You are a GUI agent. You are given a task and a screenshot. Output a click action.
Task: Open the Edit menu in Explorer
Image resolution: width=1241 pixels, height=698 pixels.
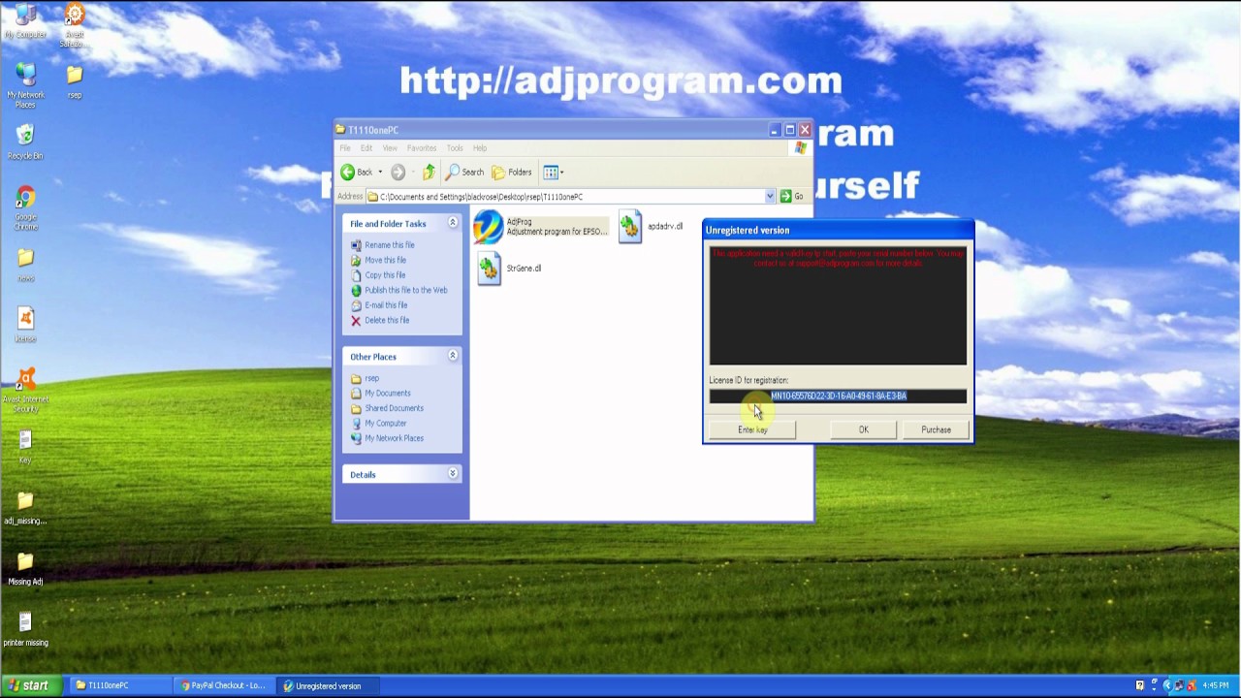click(366, 148)
